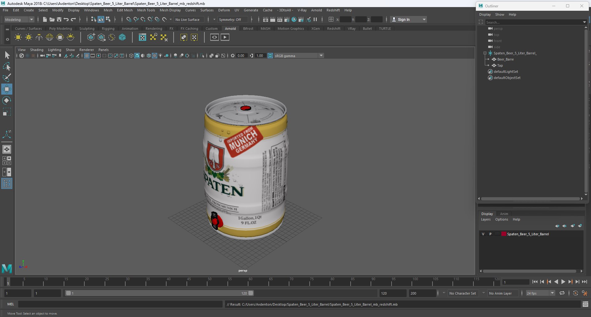Viewport: 591px width, 317px height.
Task: Choose the Paint selection tool
Action: point(7,78)
